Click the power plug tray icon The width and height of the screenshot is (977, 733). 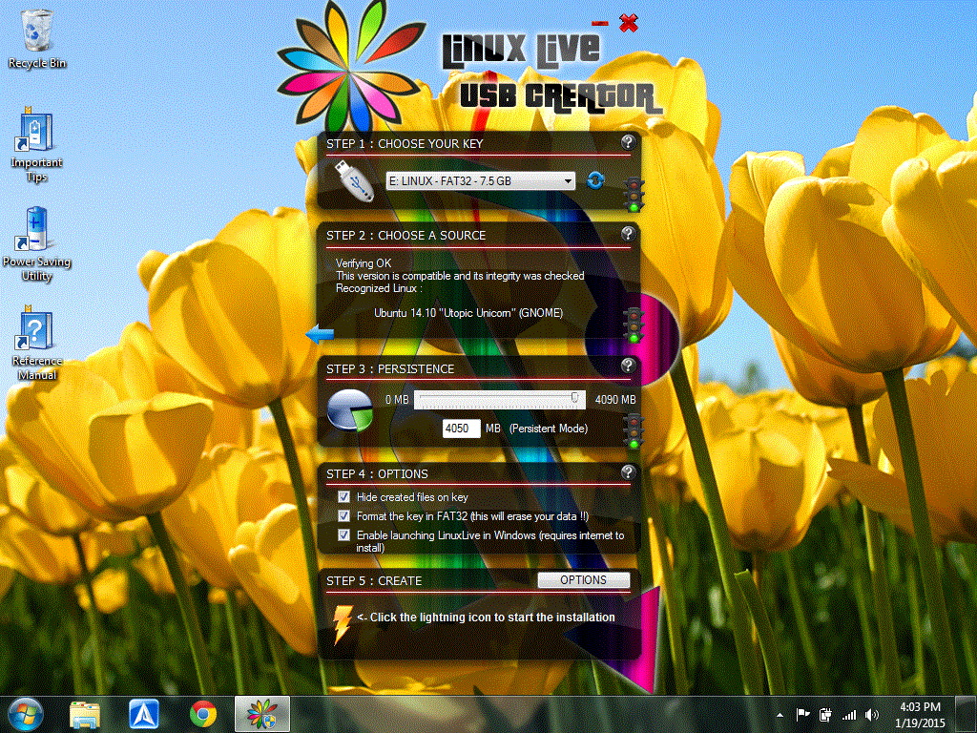[825, 714]
